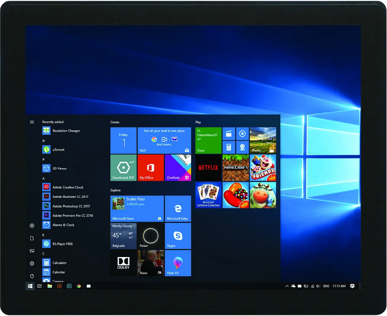Click the letter A group header
Image resolution: width=387 pixels, height=316 pixels.
pyautogui.click(x=44, y=178)
